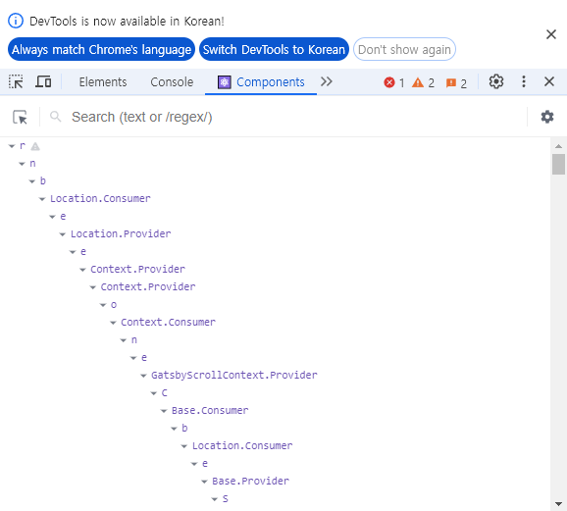Screen dimensions: 567x511
Task: Collapse the GatsbyScrollContext.Provider node arrow
Action: coord(143,376)
